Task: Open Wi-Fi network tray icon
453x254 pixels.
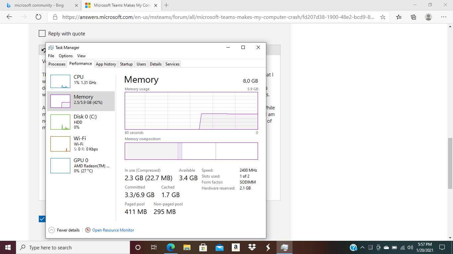Action: (x=403, y=247)
